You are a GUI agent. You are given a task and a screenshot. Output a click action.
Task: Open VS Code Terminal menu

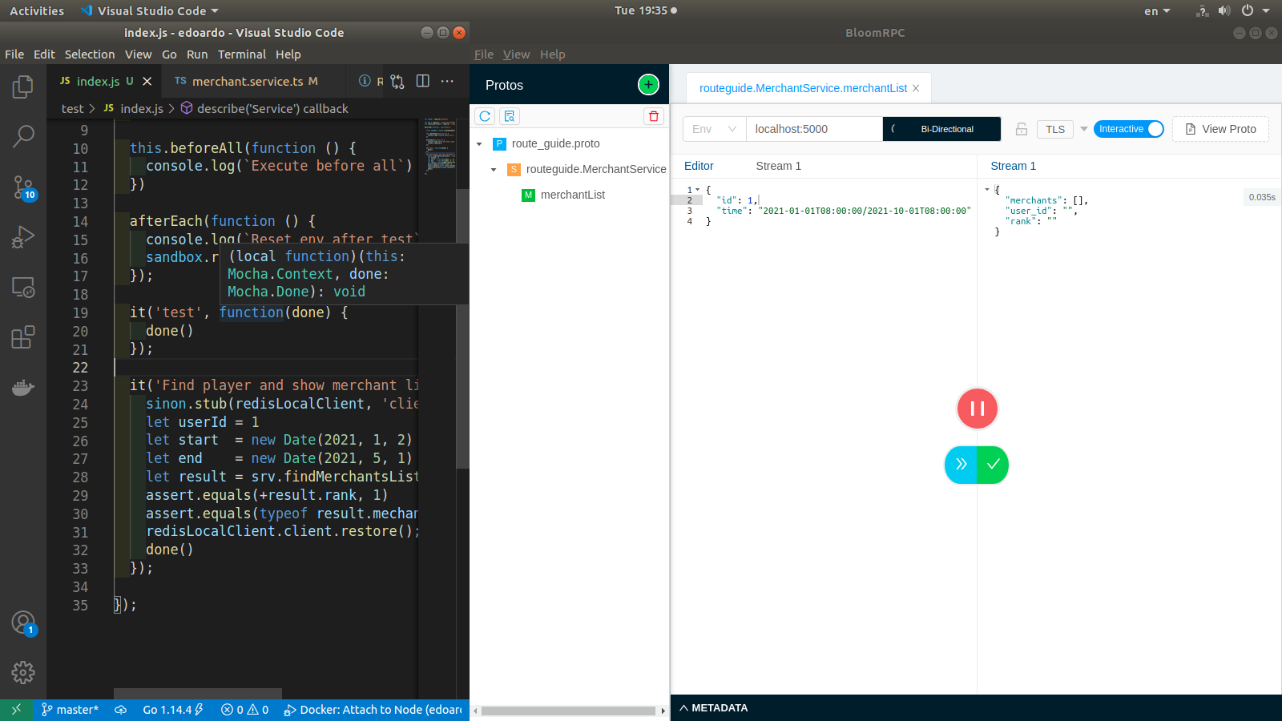tap(242, 54)
